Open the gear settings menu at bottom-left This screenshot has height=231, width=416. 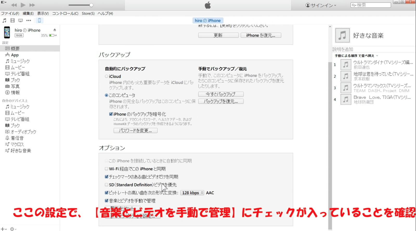click(13, 229)
